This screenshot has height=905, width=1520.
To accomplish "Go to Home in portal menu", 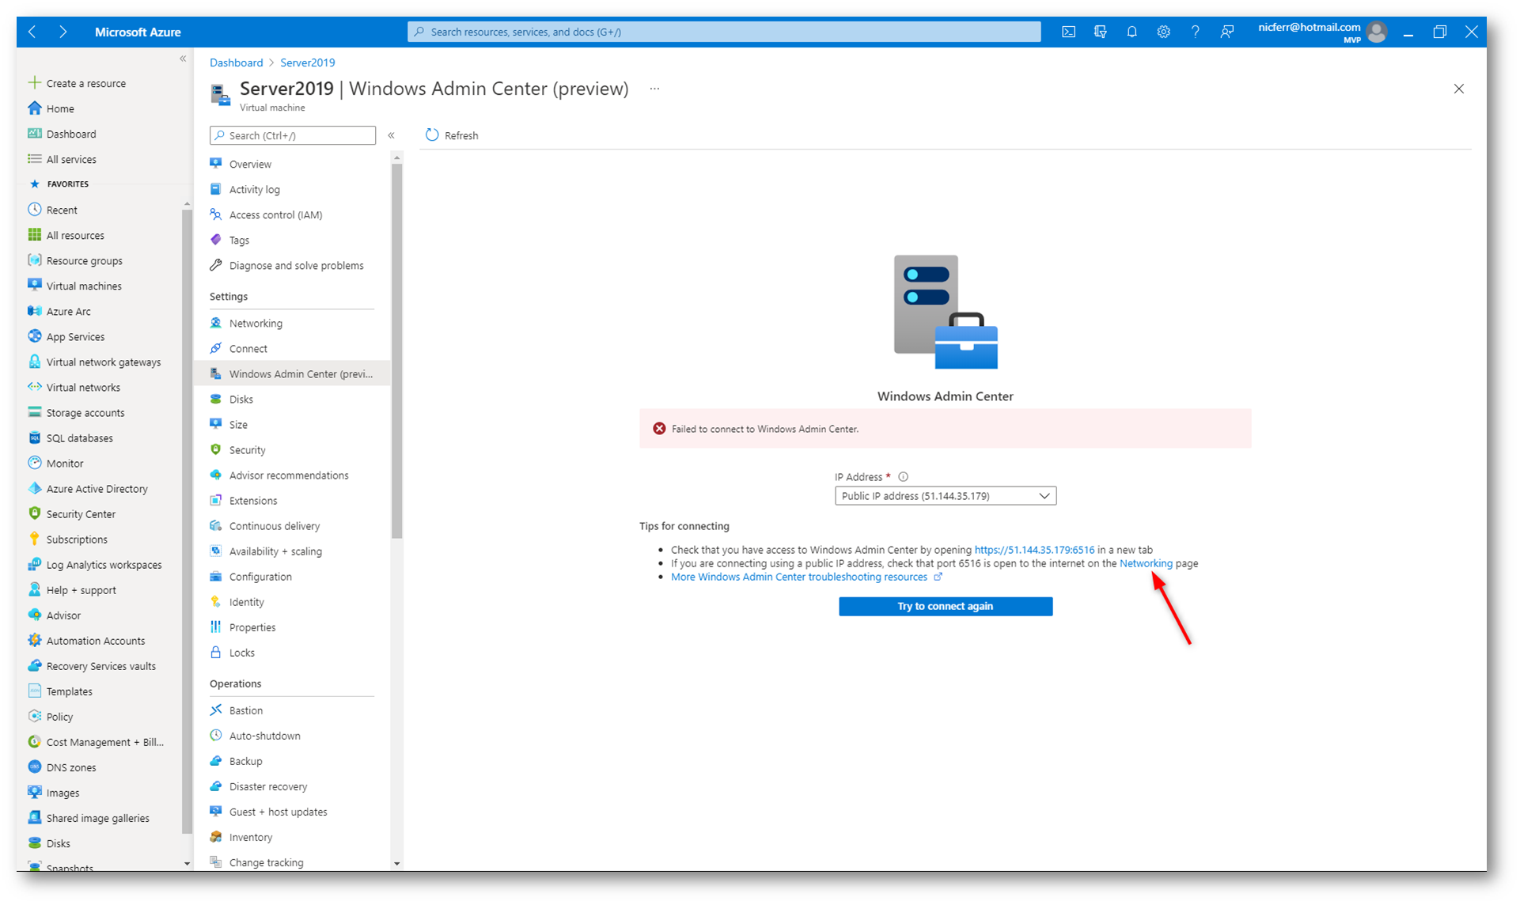I will coord(51,108).
